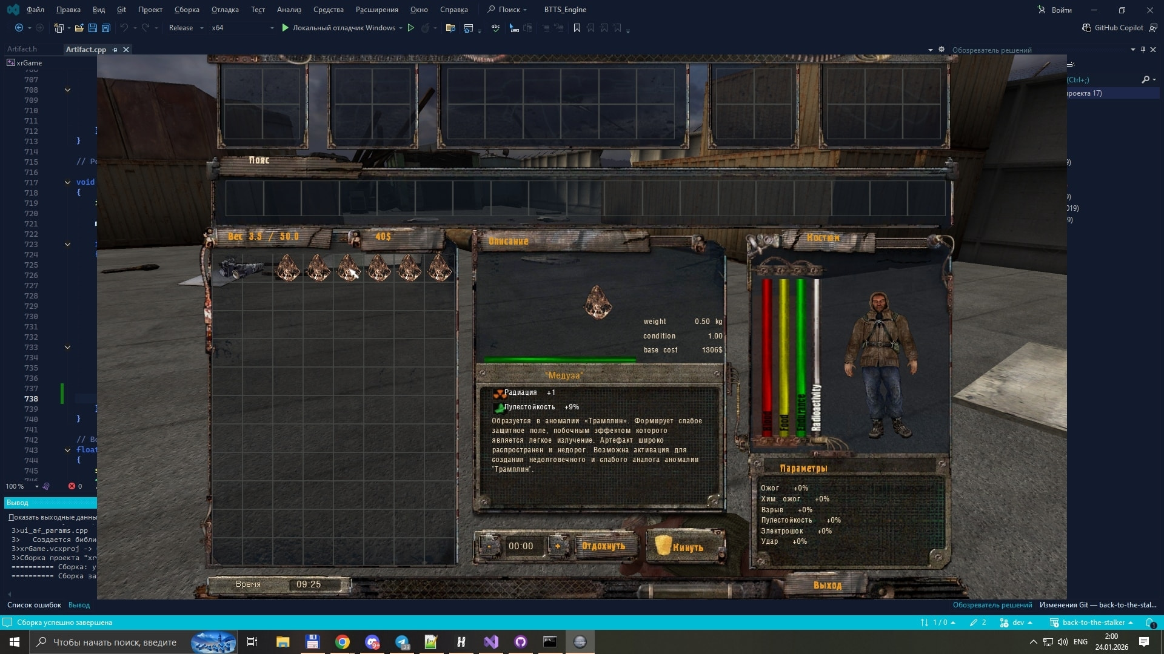Open the Release configuration dropdown
This screenshot has height=654, width=1164.
186,28
